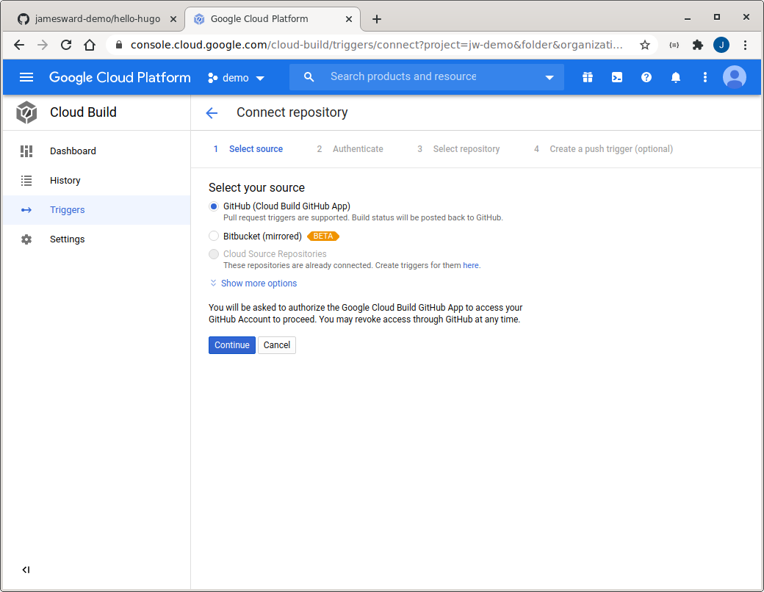Open History in the sidebar
The height and width of the screenshot is (592, 764).
tap(65, 181)
